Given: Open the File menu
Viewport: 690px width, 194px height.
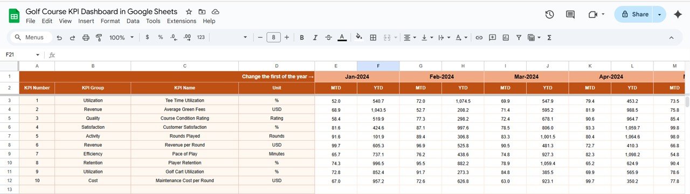Looking at the screenshot, I should (x=31, y=21).
